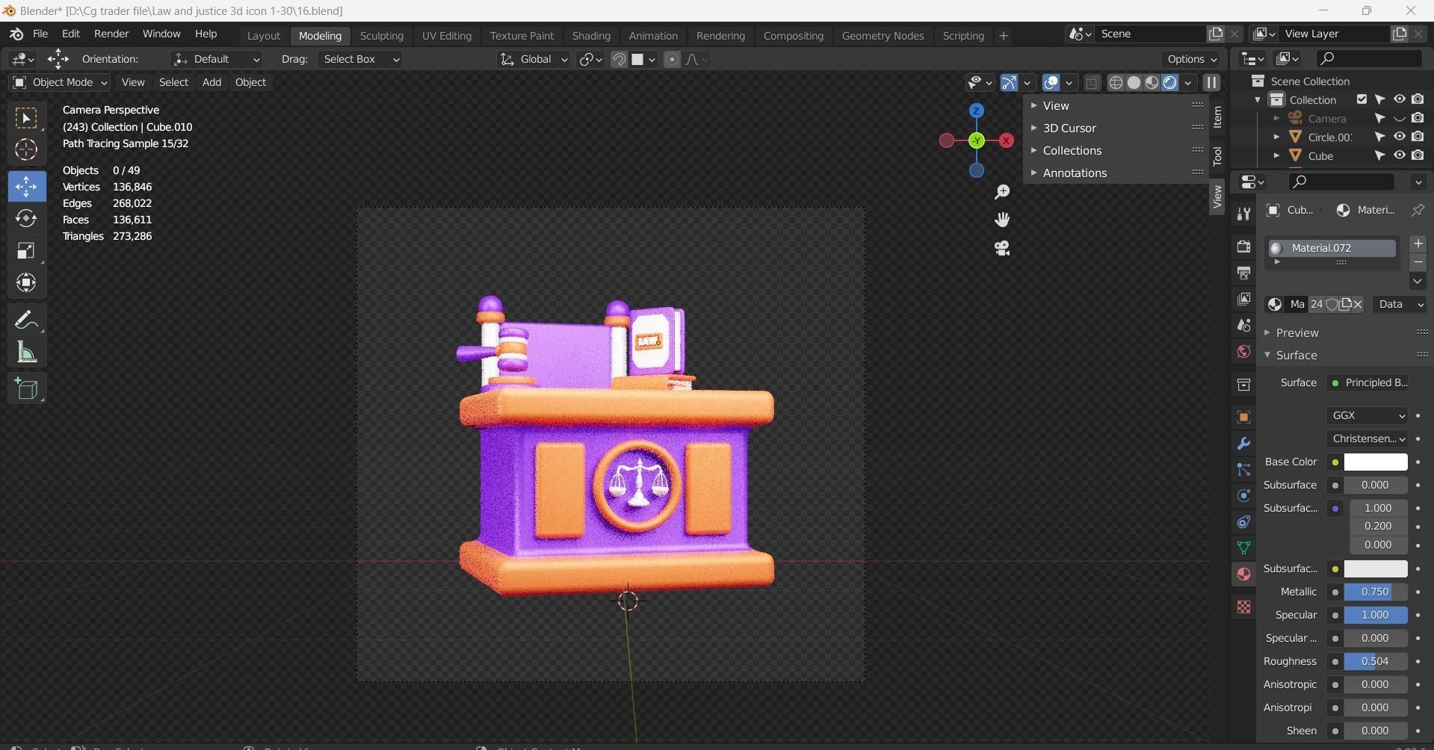
Task: Select the Rotate tool
Action: [26, 218]
